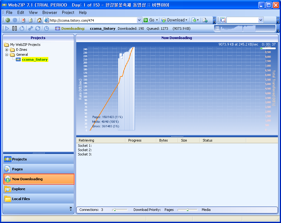Screen dimensions: 281x223
Task: Switch to the Pages pane button
Action: 38,169
